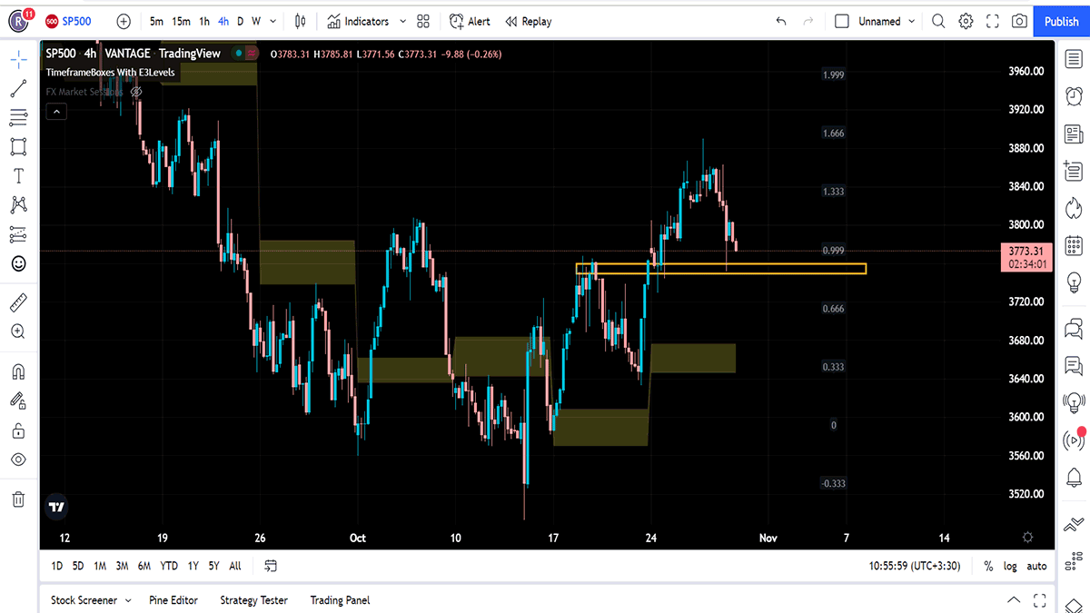This screenshot has height=613, width=1090.
Task: Toggle auto scale at bottom right
Action: click(1036, 566)
